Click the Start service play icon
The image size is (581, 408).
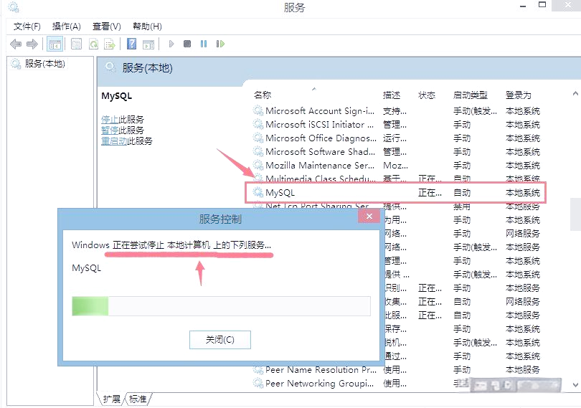click(171, 44)
